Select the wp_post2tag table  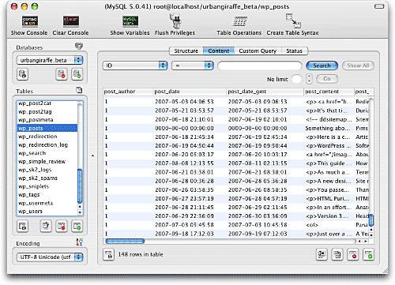(x=47, y=111)
